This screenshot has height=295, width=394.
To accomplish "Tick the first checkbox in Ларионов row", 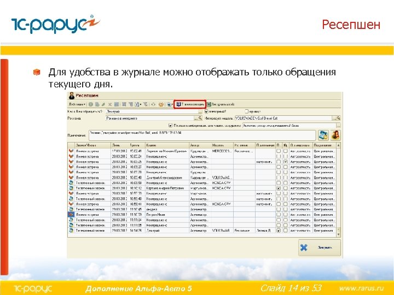I will [x=279, y=151].
